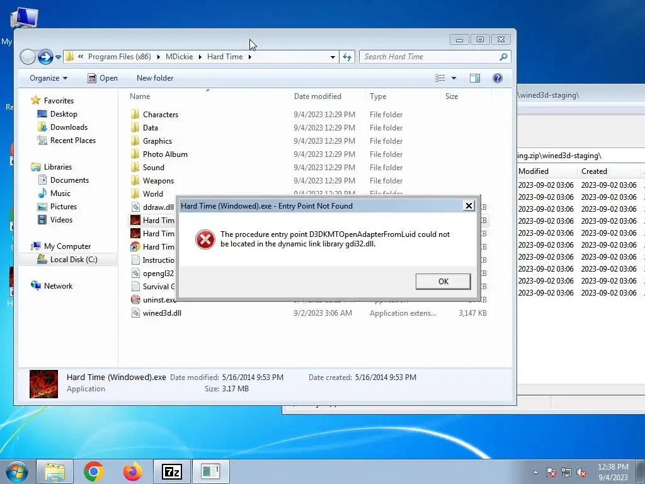Open Network in the navigation pane
This screenshot has width=645, height=484.
pyautogui.click(x=58, y=285)
